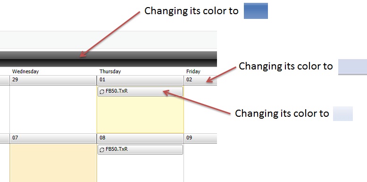Screen dimensions: 367x182
Task: Click the dark blue color swatch
Action: [x=256, y=11]
